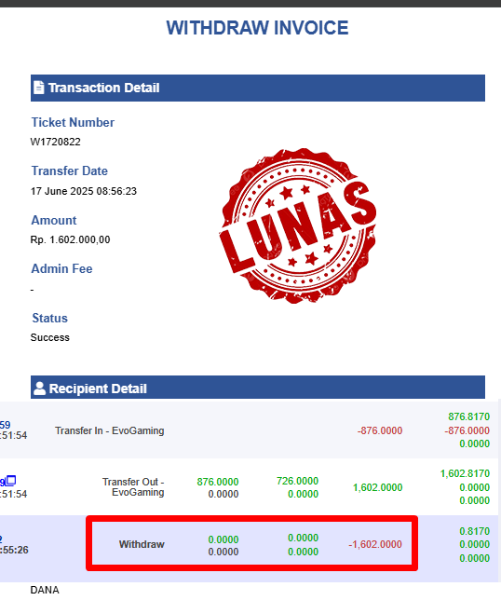This screenshot has height=614, width=501.
Task: Click the Amount label
Action: 54,220
